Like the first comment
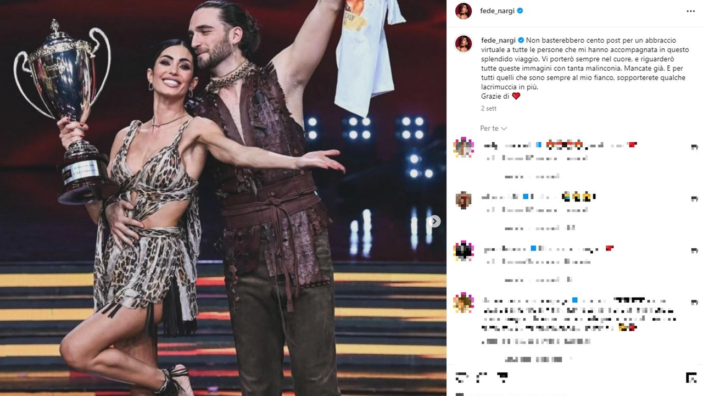Viewport: 703px width, 396px height. point(694,147)
